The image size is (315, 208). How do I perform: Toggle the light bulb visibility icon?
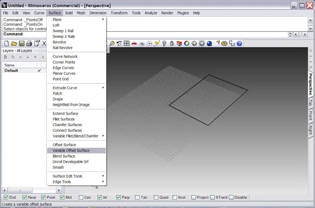pyautogui.click(x=164, y=43)
